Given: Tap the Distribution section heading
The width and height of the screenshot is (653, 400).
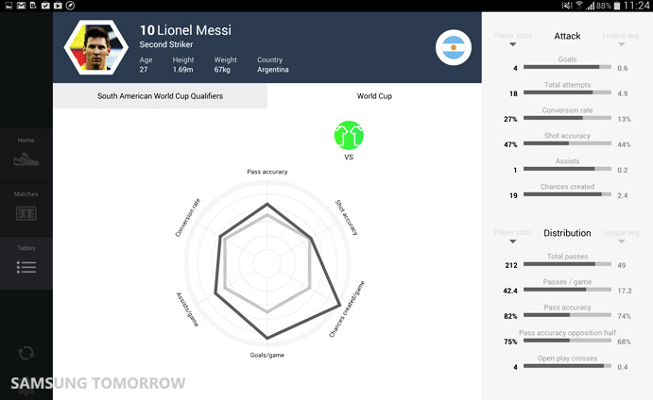Looking at the screenshot, I should click(x=567, y=233).
